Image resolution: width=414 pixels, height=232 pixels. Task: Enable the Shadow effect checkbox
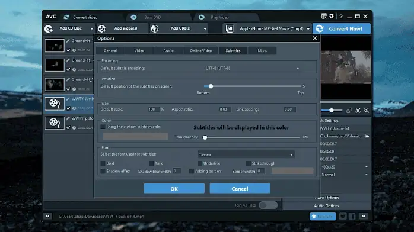coord(103,171)
